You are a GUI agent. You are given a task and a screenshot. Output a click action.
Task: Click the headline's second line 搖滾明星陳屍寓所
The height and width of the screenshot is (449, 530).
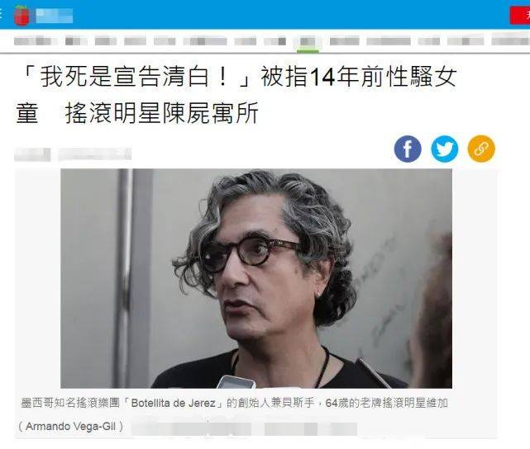(x=161, y=113)
